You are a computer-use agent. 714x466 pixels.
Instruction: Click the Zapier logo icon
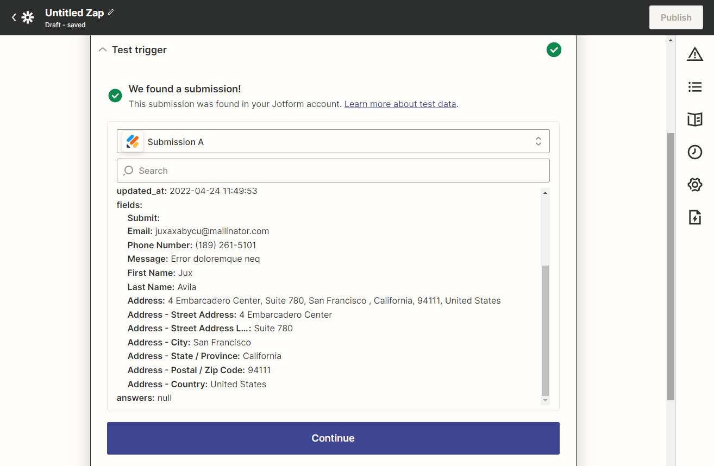click(28, 17)
